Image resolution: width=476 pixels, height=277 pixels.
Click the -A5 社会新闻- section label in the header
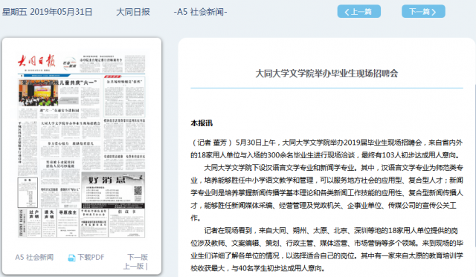point(200,12)
